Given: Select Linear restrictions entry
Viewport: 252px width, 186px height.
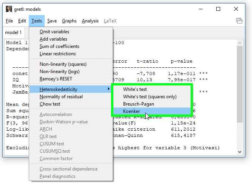Looking at the screenshot, I should coord(57,54).
